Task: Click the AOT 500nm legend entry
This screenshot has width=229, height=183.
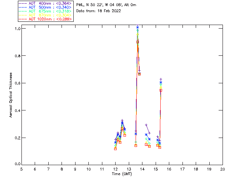Action: (45, 7)
